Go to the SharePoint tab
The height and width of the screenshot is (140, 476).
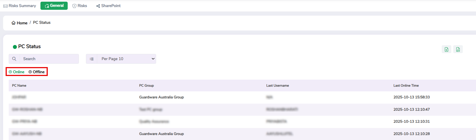click(108, 6)
